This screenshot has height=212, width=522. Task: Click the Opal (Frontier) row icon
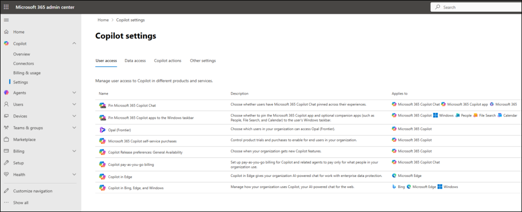(102, 130)
